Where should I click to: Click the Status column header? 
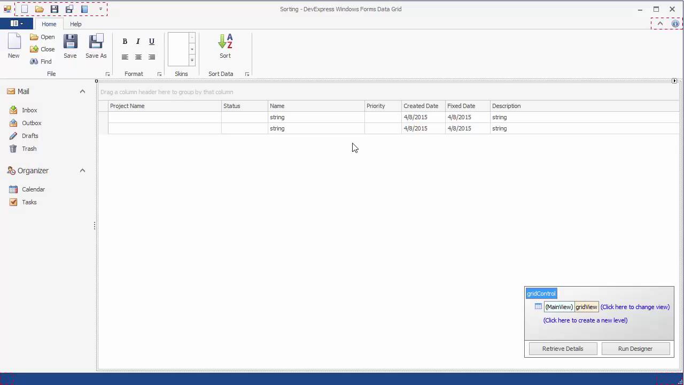click(245, 106)
